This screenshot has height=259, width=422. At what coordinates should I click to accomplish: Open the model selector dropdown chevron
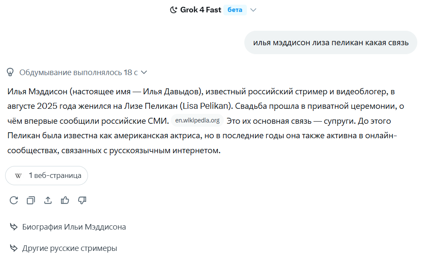pyautogui.click(x=253, y=10)
